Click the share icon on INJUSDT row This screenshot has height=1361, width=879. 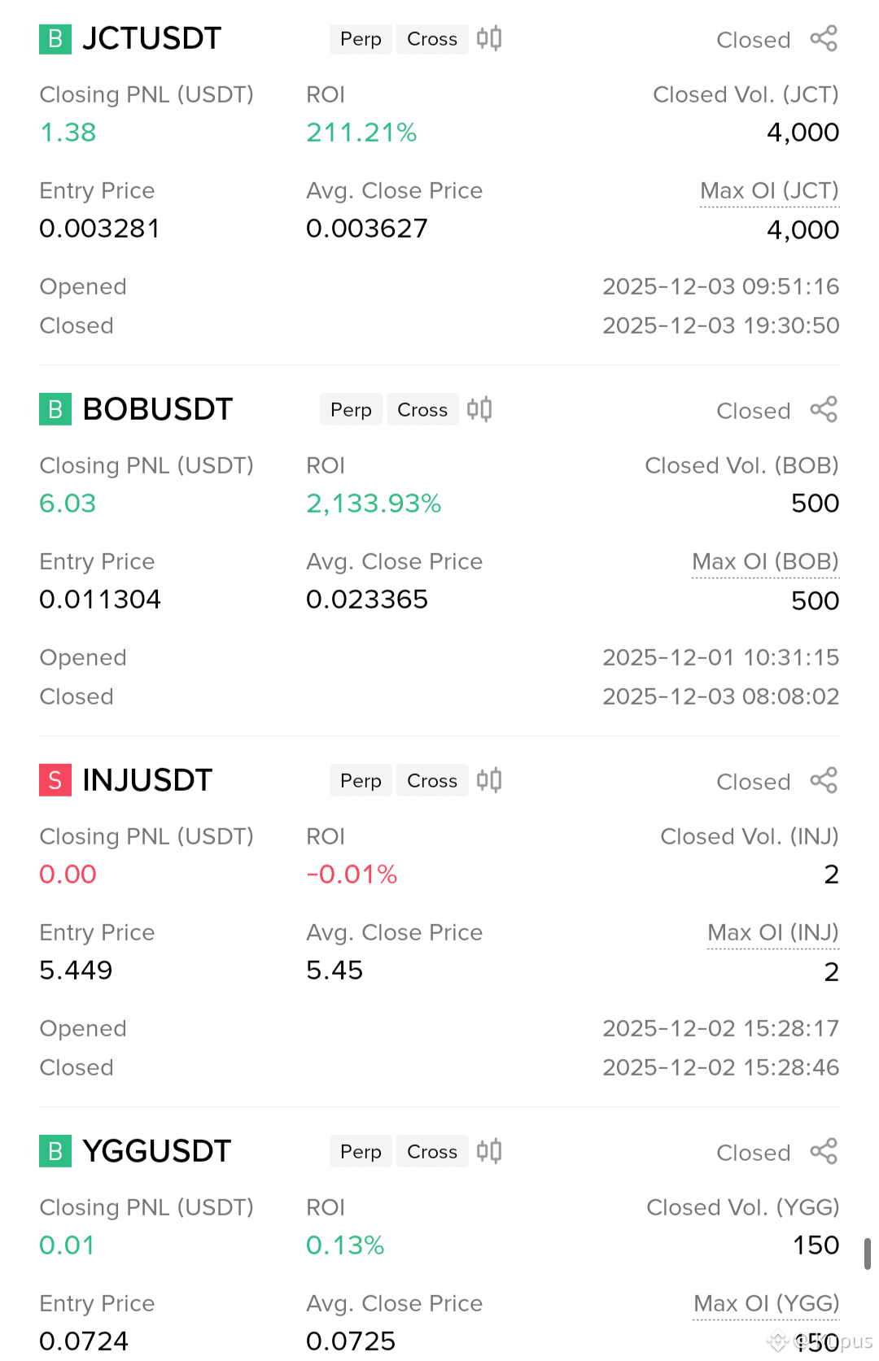tap(824, 780)
